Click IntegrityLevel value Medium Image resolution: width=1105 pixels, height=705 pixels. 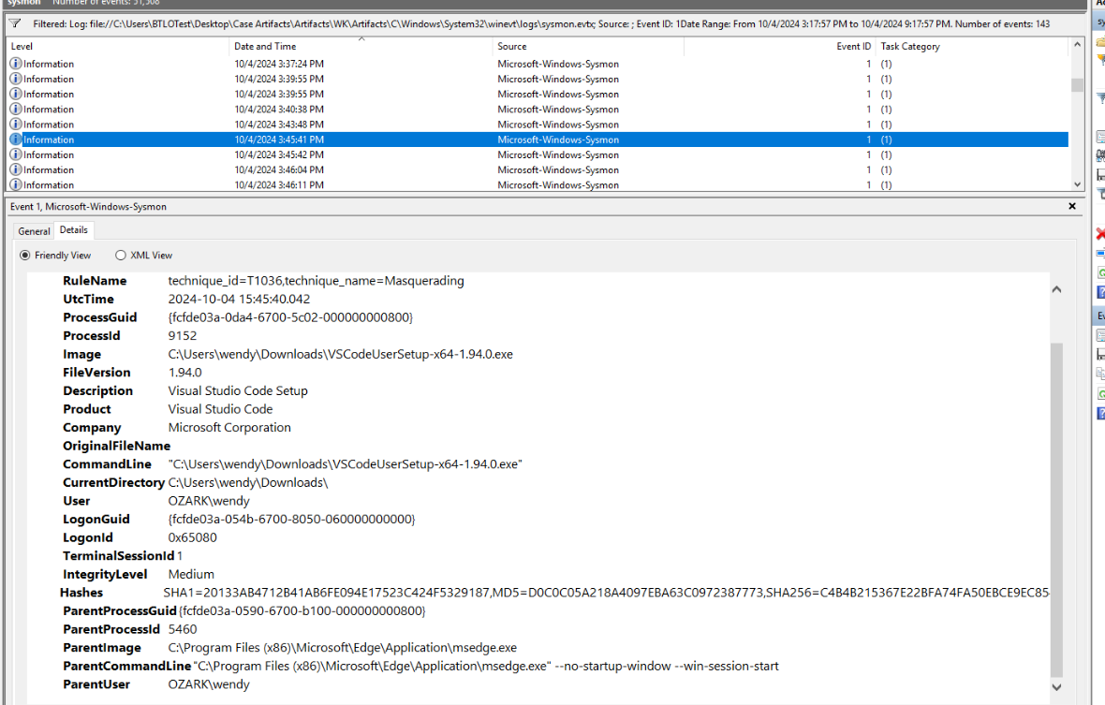point(191,573)
